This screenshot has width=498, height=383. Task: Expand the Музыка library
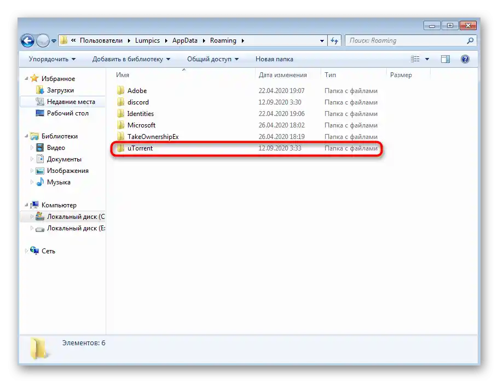click(31, 182)
